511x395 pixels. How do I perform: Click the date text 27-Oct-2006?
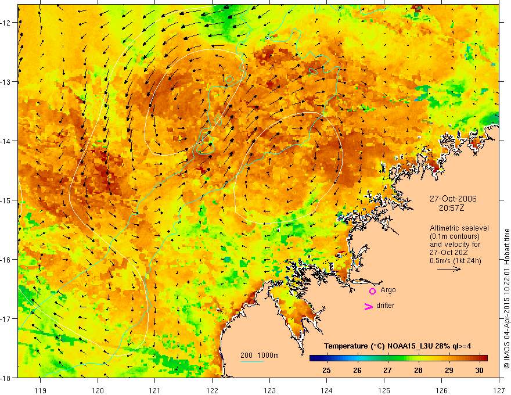click(x=453, y=199)
